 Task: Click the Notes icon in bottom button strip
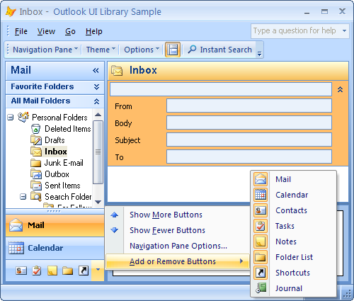coord(52,271)
